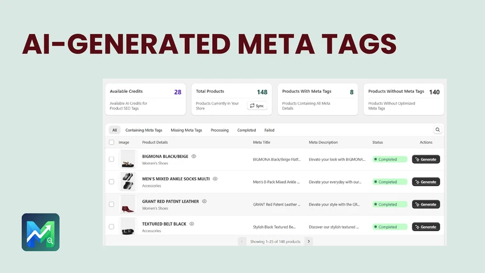Screen dimensions: 485x273
Task: Click the Meta Title column header
Action: click(x=261, y=143)
